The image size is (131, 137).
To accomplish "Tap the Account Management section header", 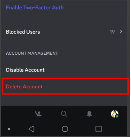I will (x=32, y=53).
